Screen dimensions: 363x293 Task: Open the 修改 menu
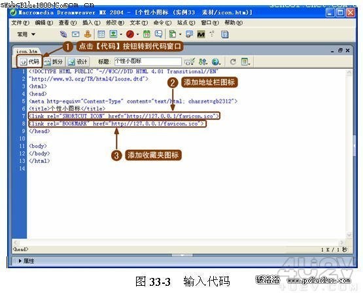click(x=115, y=23)
